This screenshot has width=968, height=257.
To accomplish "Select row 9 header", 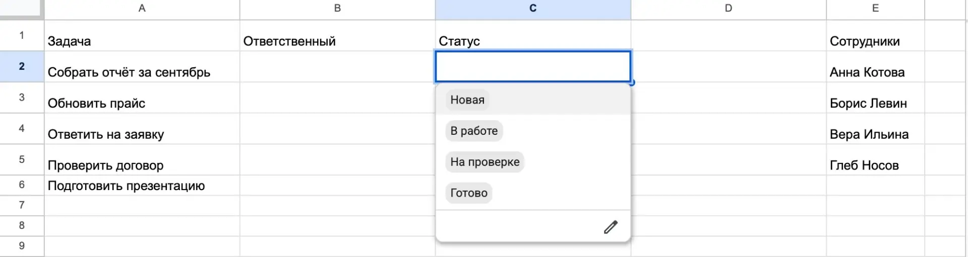I will pos(22,246).
